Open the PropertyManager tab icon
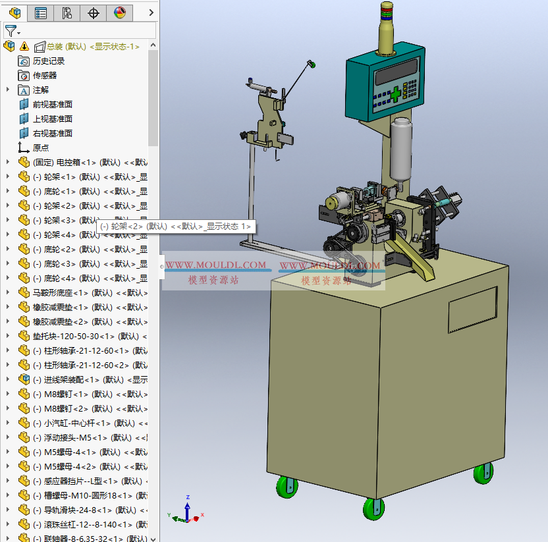Viewport: 548px width, 542px height. click(40, 13)
